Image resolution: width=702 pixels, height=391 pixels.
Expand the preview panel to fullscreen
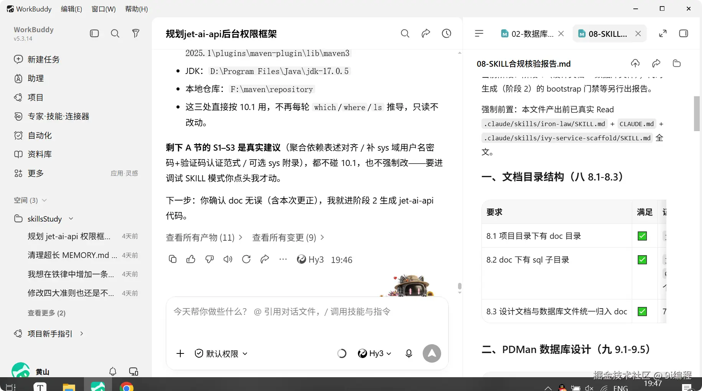pyautogui.click(x=663, y=34)
